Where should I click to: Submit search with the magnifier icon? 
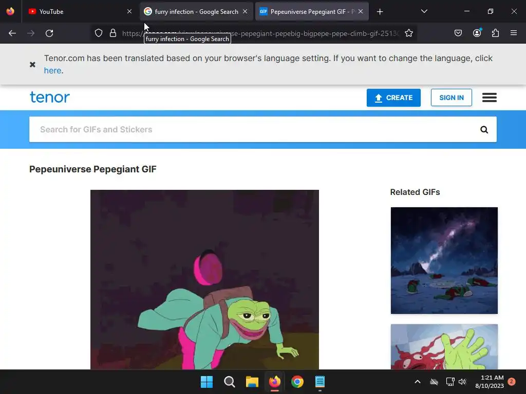click(484, 130)
